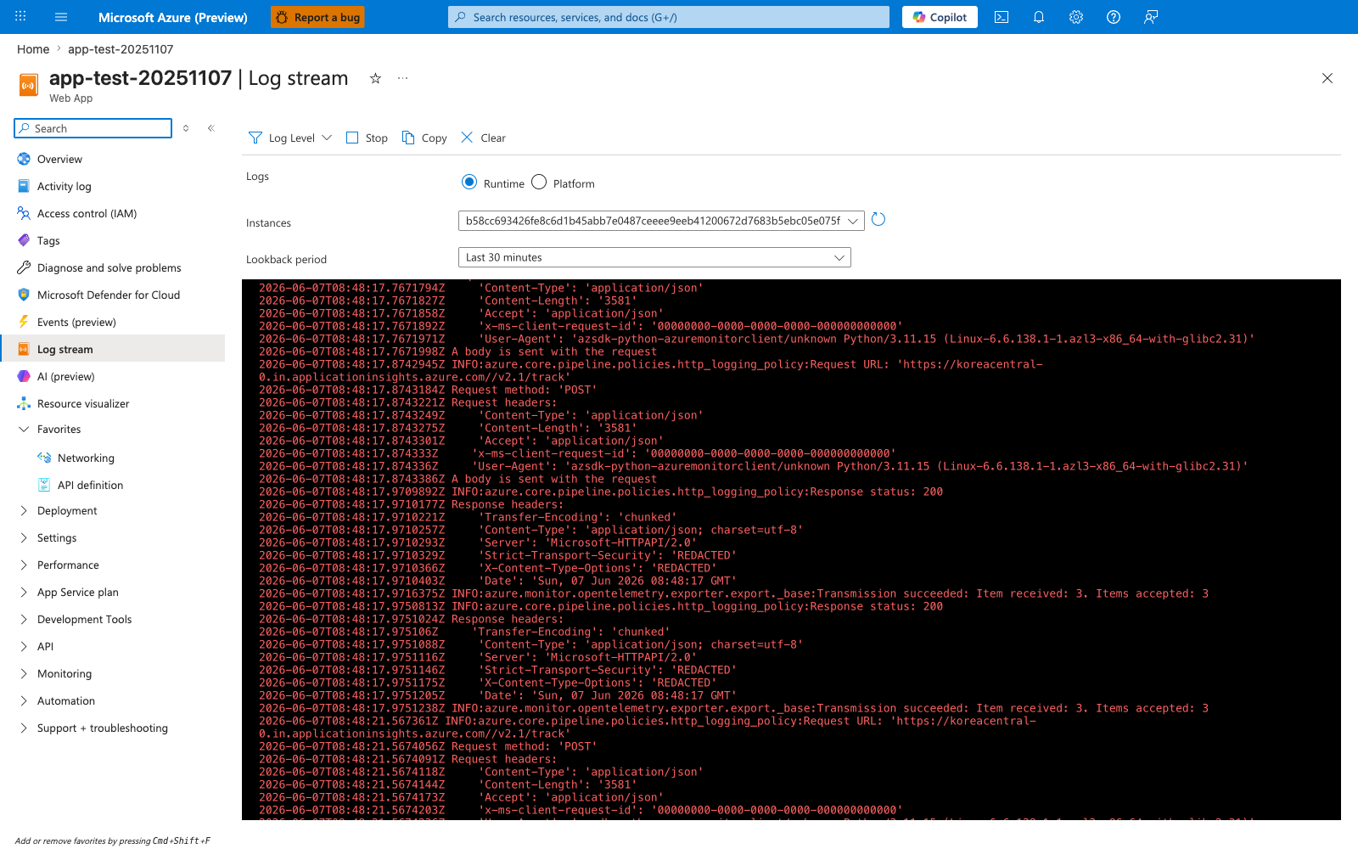Click the Events lightning bolt icon
This screenshot has width=1358, height=849.
pos(24,322)
